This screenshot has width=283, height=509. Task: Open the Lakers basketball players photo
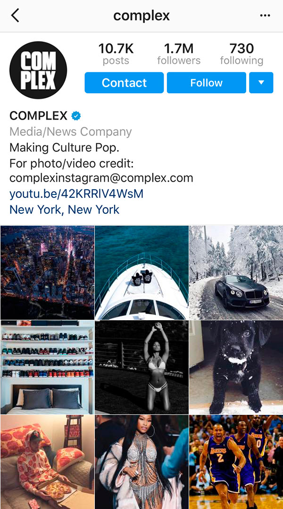236,462
